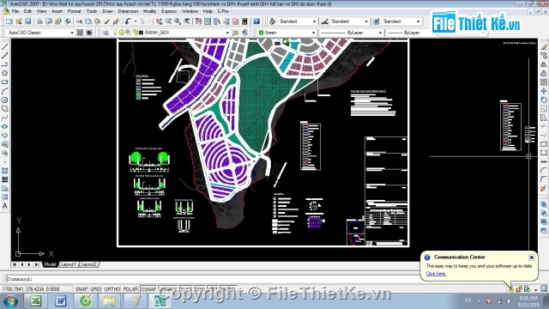Expand the undo history dropdown arrow

coord(135,21)
